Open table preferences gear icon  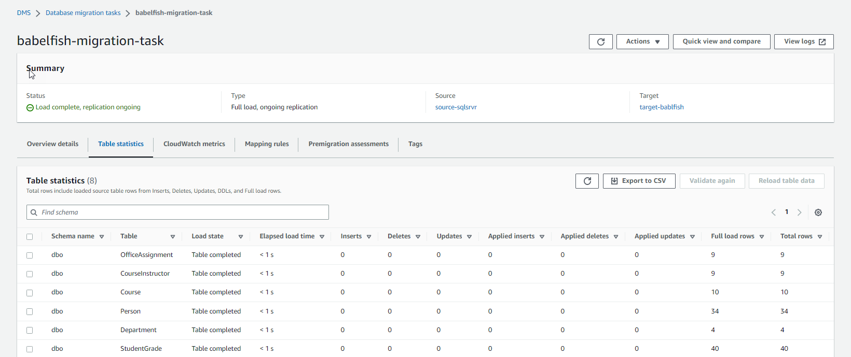818,212
